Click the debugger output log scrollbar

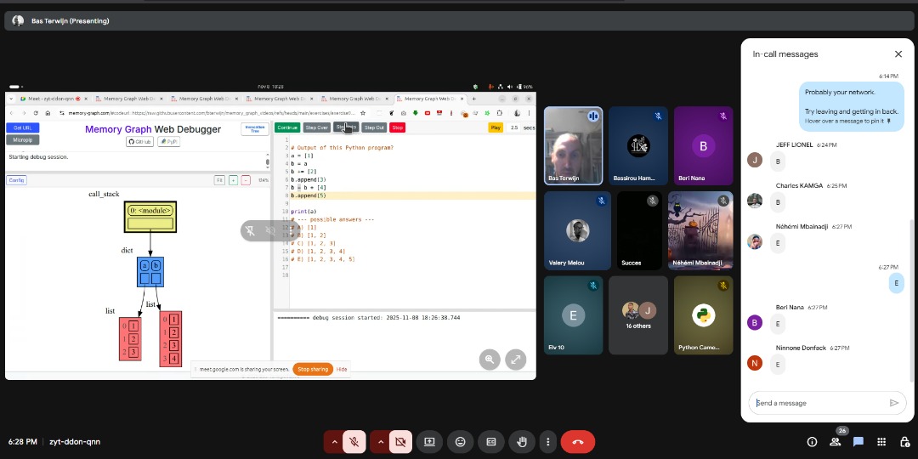(268, 162)
